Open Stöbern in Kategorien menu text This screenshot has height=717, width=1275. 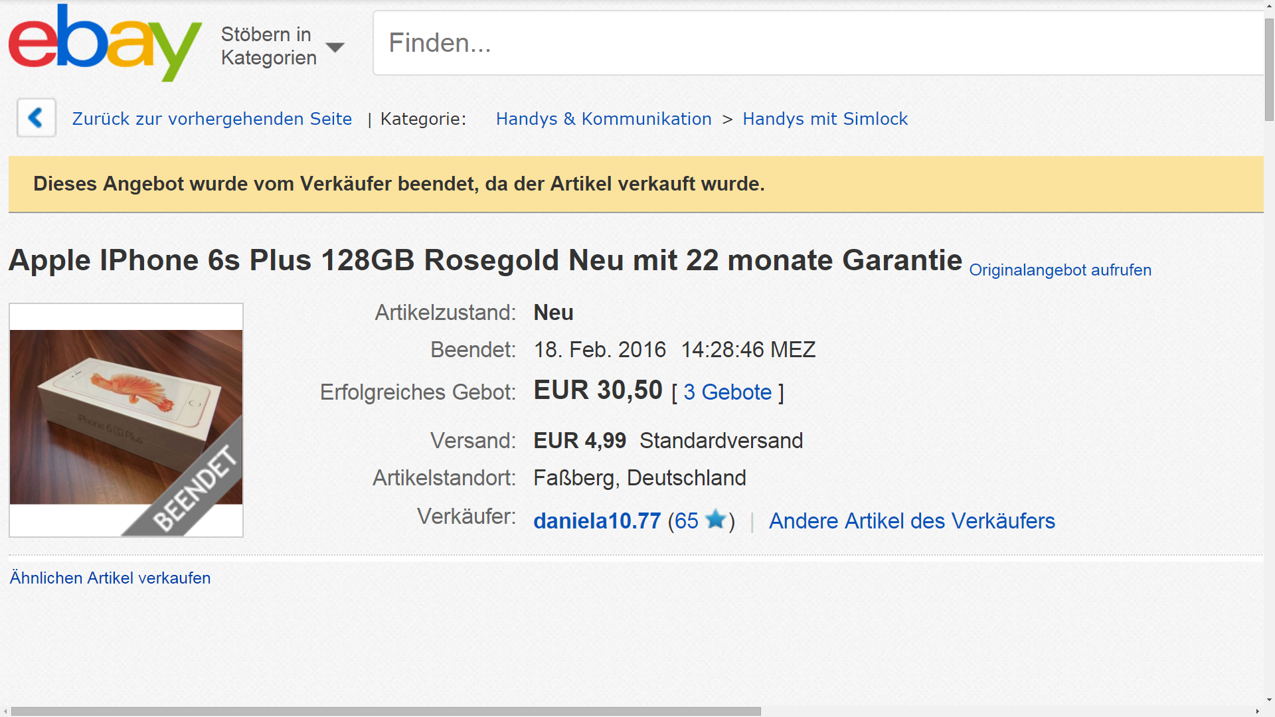268,46
